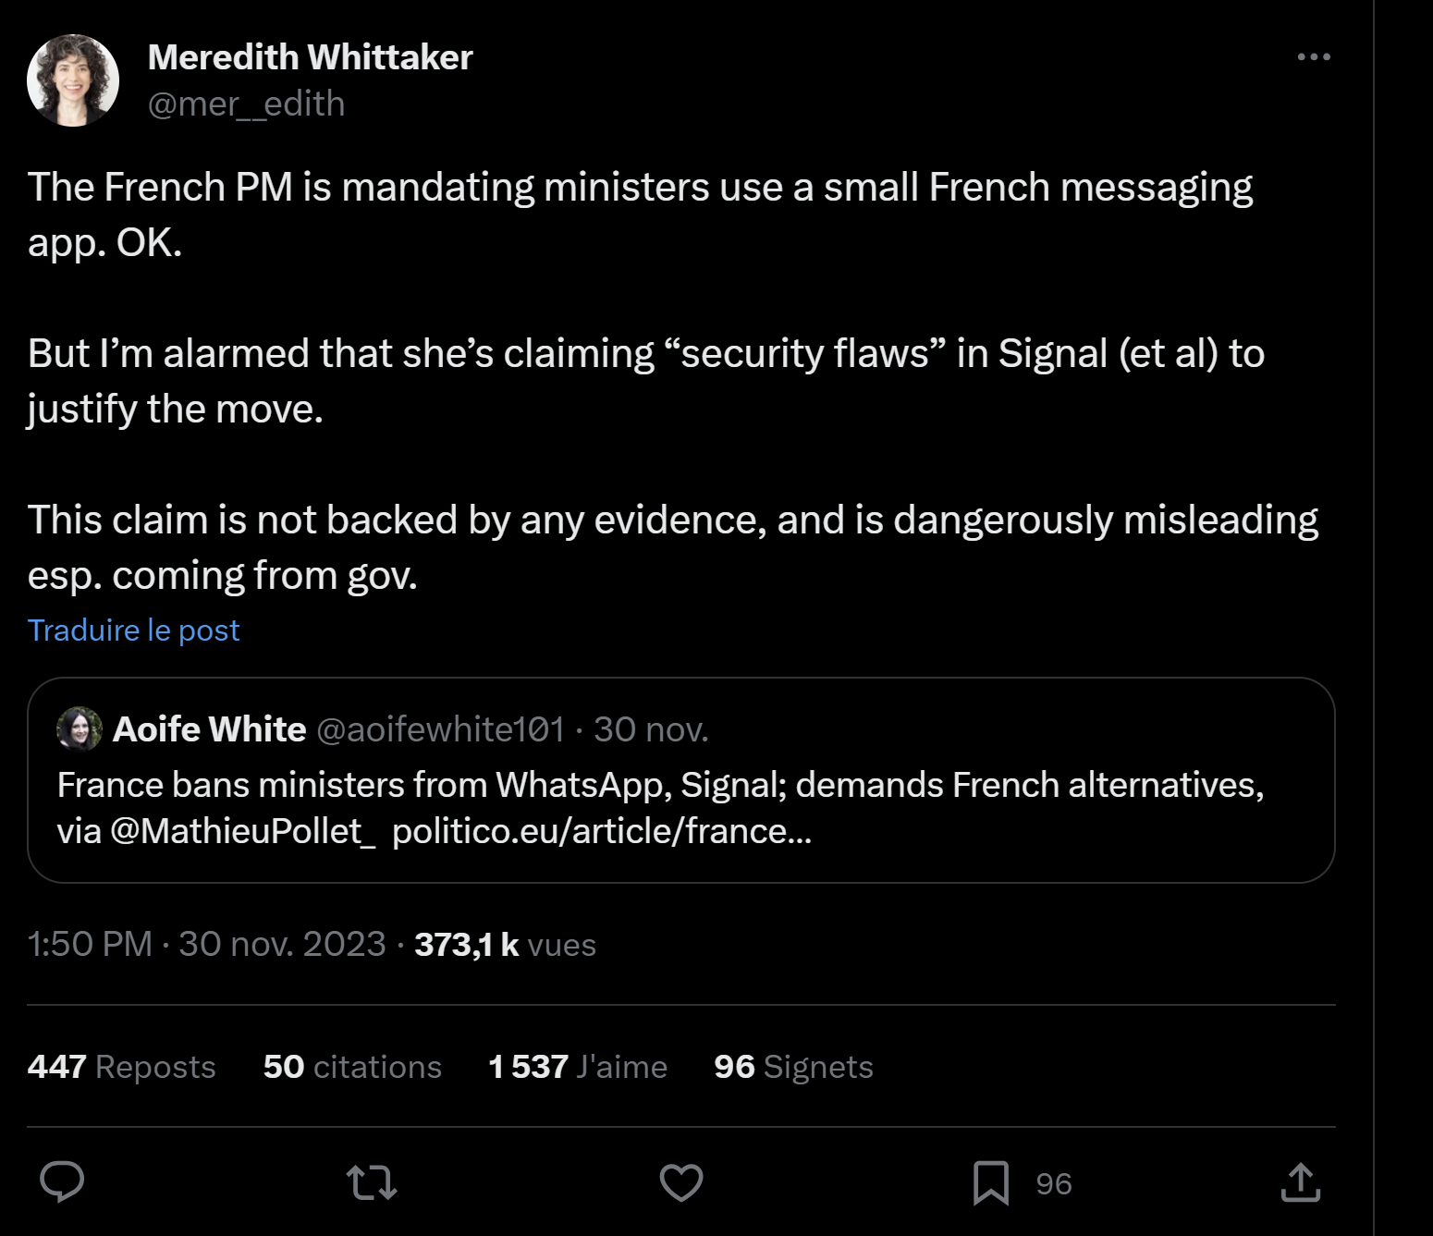Screen dimensions: 1433x1236
Task: Like the post with the heart icon
Action: [681, 1182]
